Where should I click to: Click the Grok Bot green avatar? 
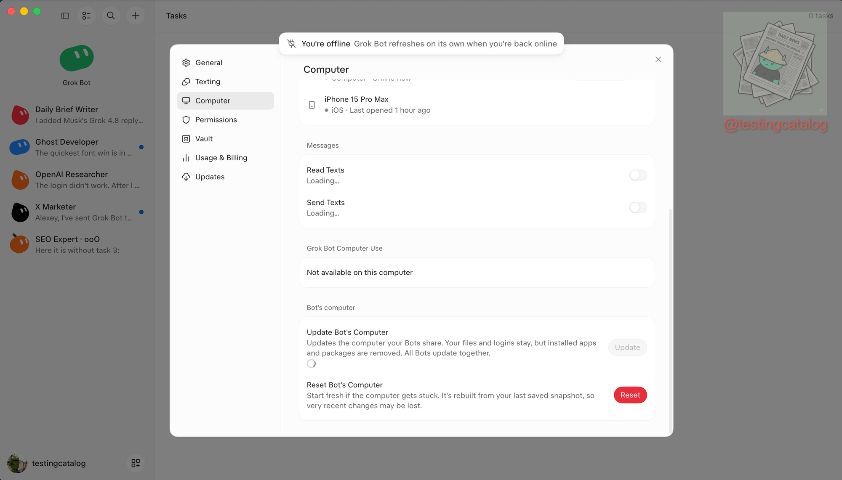77,58
